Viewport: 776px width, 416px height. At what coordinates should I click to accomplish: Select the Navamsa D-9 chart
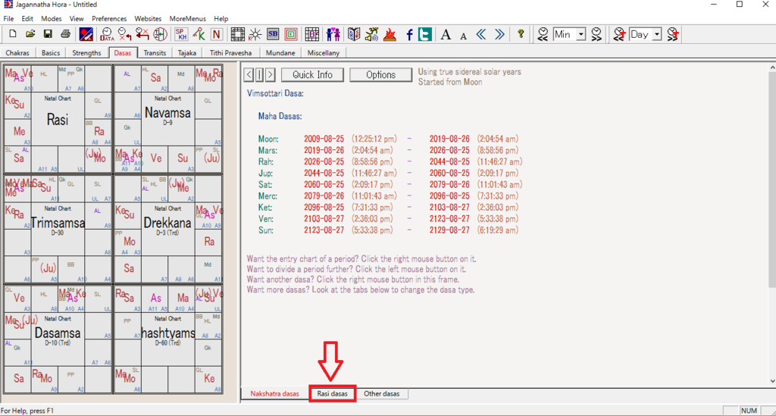pyautogui.click(x=167, y=119)
